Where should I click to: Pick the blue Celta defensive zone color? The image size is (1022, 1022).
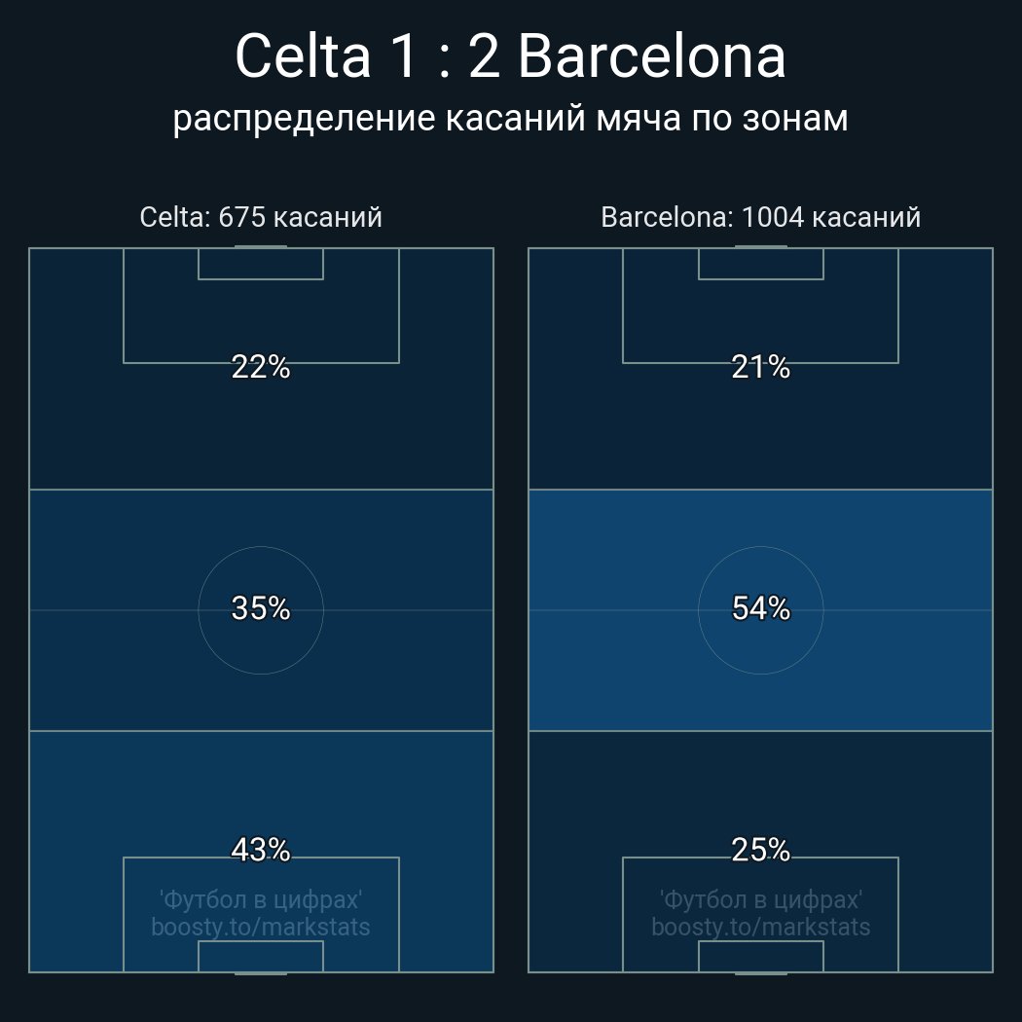click(78, 798)
